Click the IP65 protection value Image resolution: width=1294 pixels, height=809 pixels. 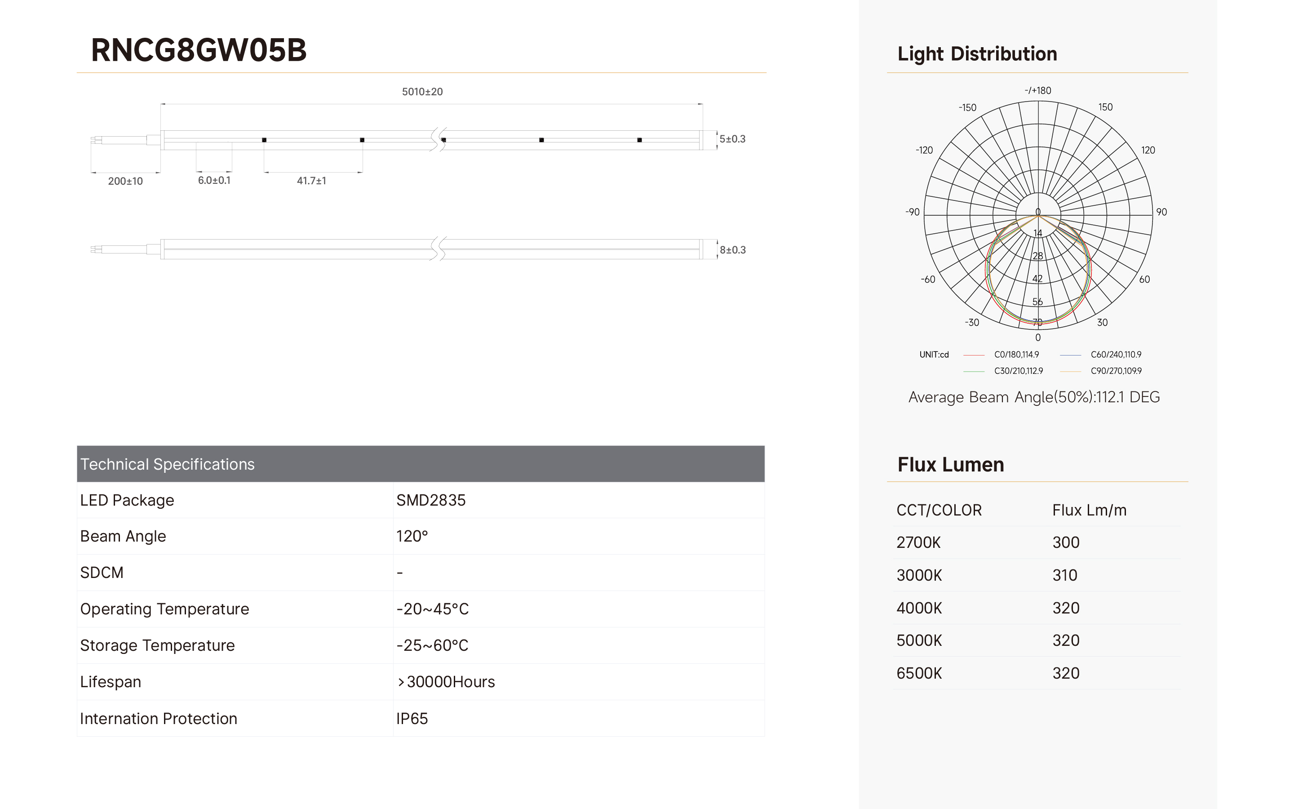coord(412,719)
